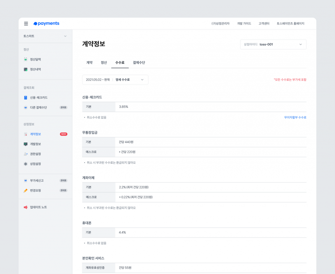Screen dimensions: 335x274
Task: Click the chevron beside 영세 수수료
Action: click(x=142, y=80)
